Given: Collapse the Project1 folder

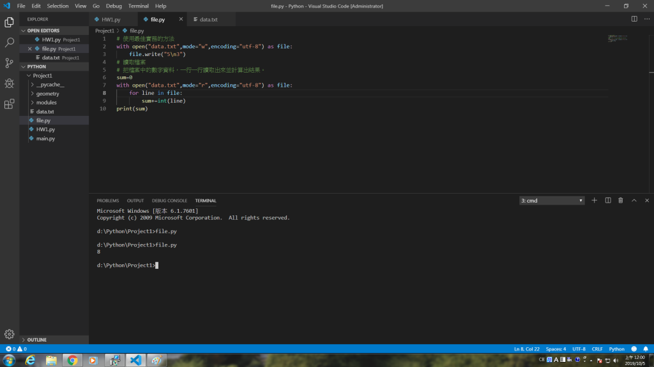Looking at the screenshot, I should point(29,76).
